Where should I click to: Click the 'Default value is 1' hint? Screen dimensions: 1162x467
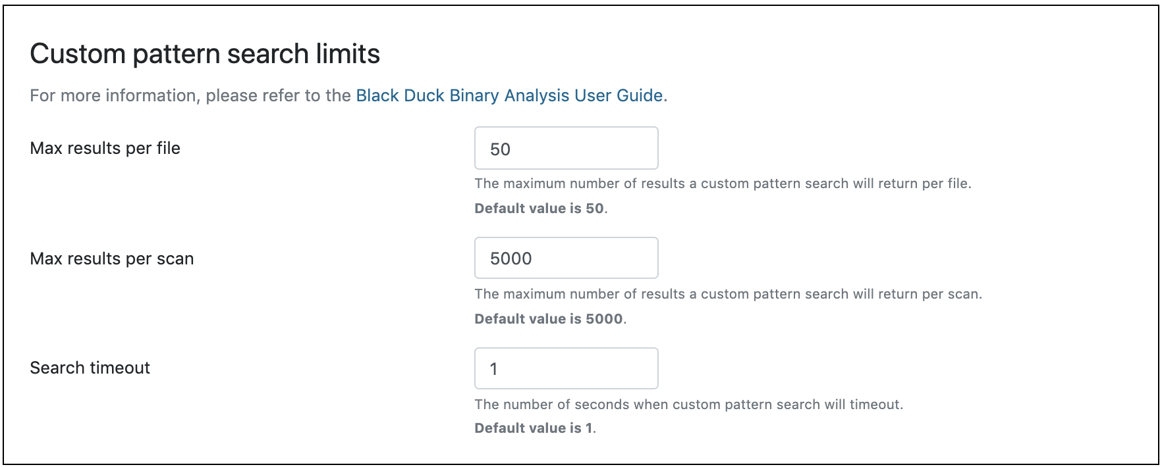click(534, 429)
